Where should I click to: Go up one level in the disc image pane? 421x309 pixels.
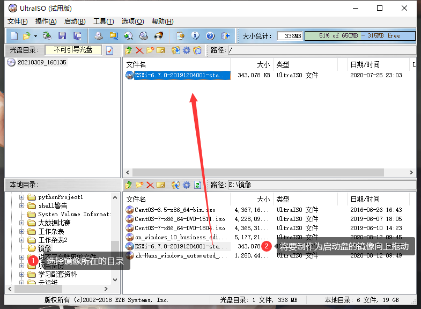click(129, 50)
